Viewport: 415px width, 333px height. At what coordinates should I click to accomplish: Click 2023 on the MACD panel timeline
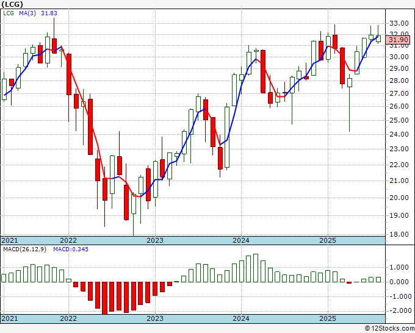click(155, 318)
